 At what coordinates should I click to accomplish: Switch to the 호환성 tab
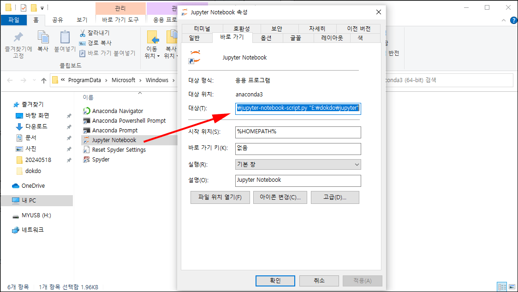tap(242, 29)
